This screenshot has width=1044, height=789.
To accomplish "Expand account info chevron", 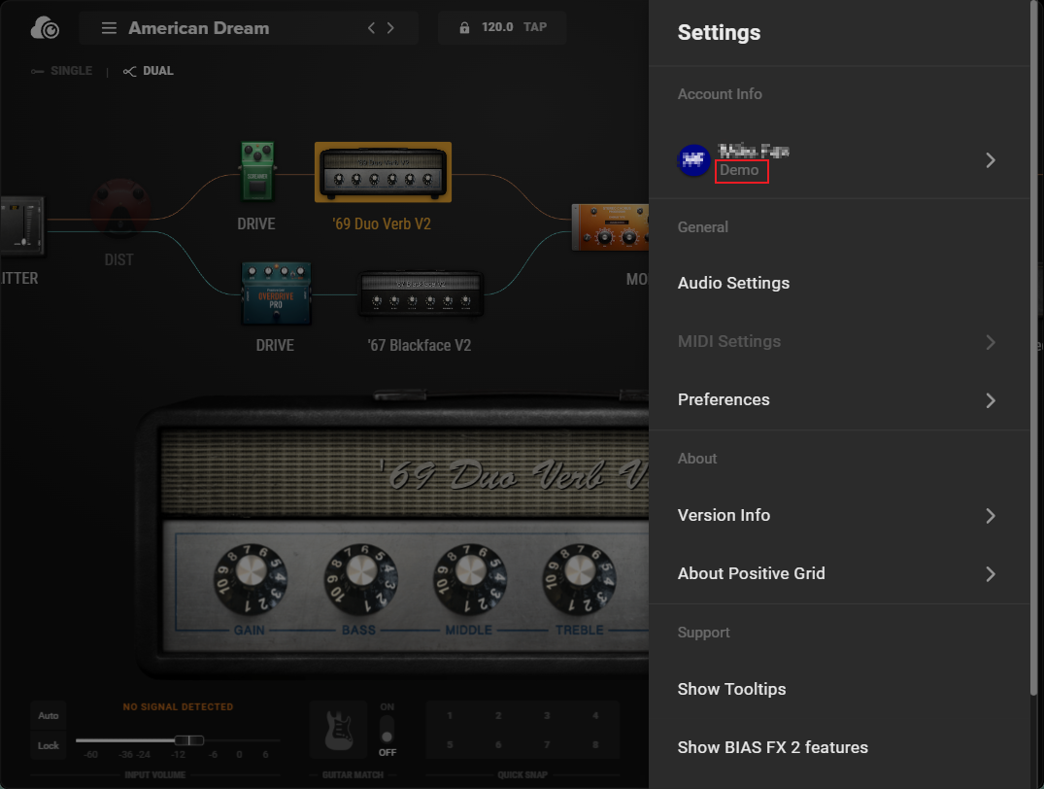I will coord(990,160).
